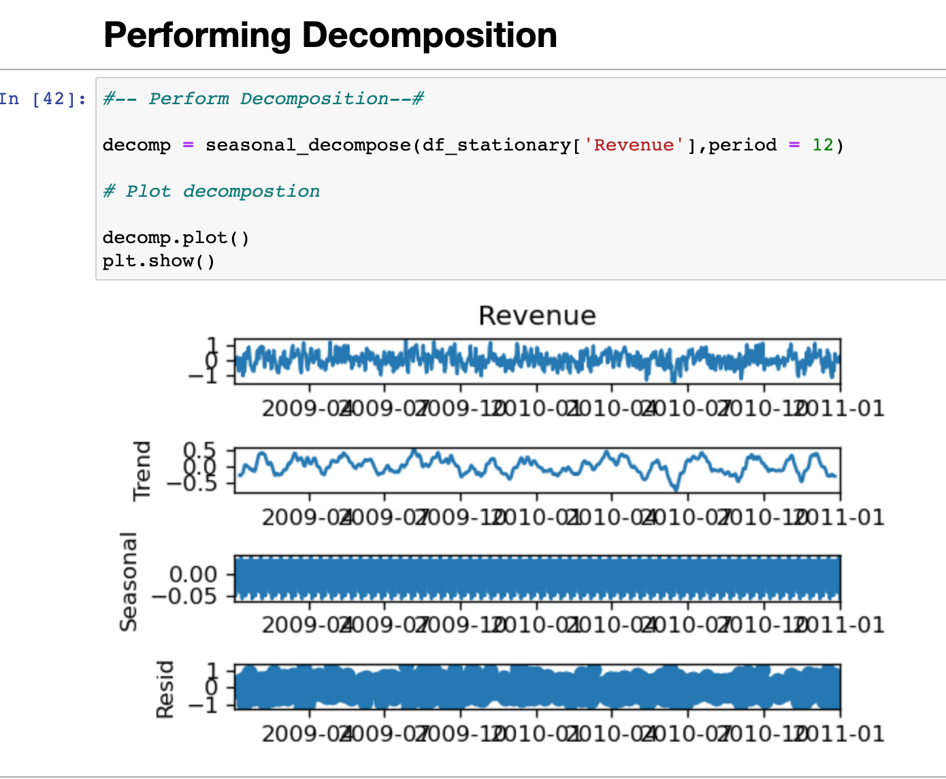Screen dimensions: 946x779
Task: Click inside the Resid subplot
Action: click(537, 687)
